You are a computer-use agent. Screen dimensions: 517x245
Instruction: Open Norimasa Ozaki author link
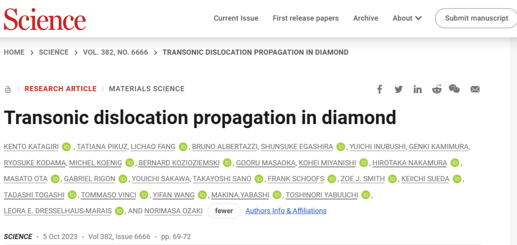click(173, 211)
